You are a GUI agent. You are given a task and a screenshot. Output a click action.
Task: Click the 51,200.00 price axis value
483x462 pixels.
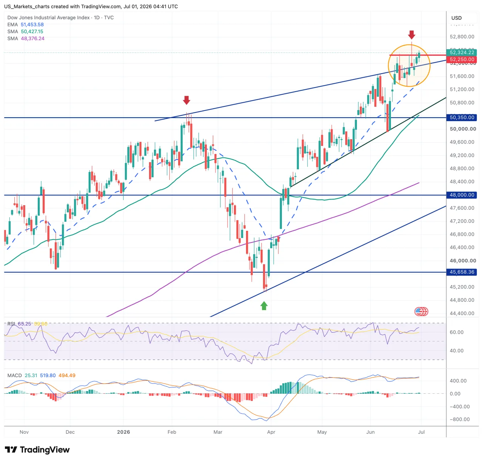coord(462,89)
